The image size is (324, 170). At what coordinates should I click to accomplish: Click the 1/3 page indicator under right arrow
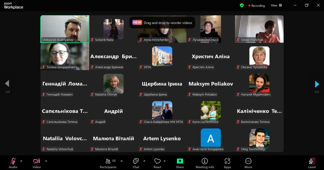[317, 92]
